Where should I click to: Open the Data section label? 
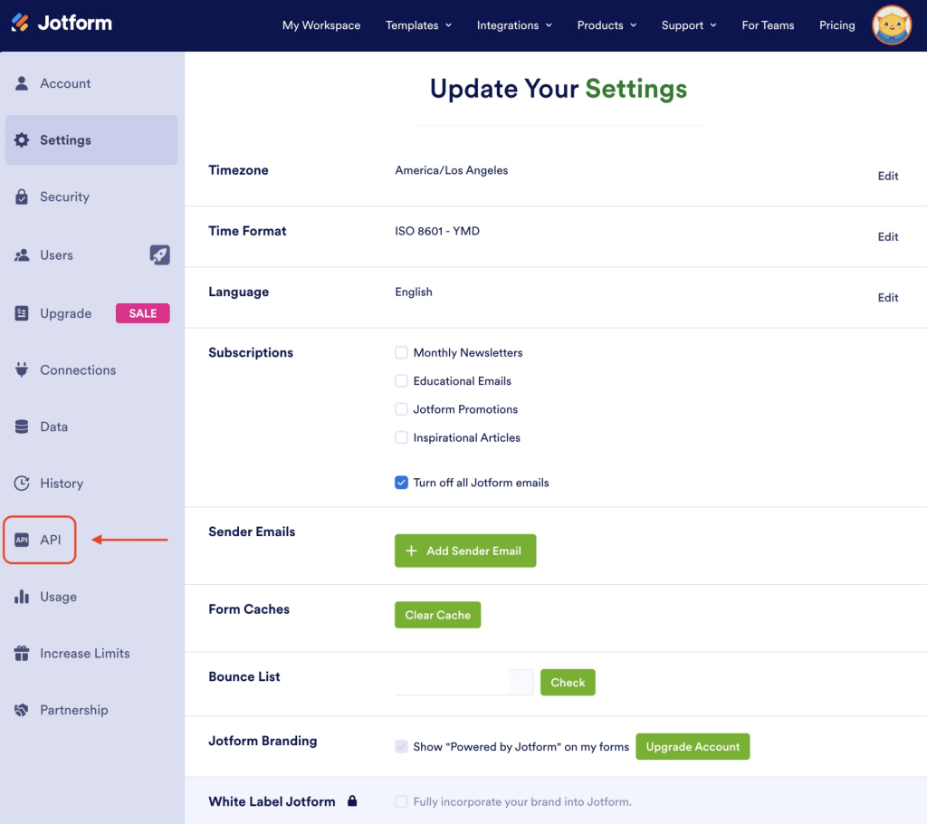tap(53, 426)
